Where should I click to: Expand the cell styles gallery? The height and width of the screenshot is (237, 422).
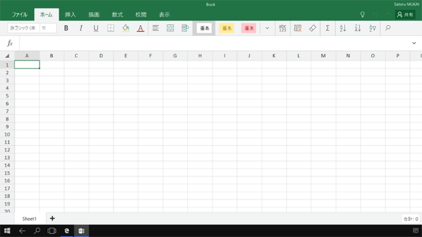click(267, 28)
